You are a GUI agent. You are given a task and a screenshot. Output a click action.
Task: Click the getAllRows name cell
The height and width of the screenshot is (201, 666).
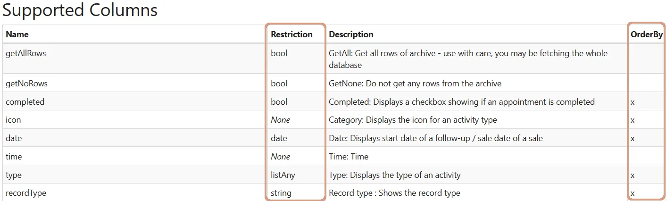(x=26, y=53)
